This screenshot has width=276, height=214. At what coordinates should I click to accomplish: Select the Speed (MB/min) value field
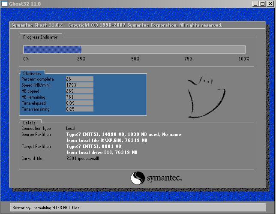point(79,85)
